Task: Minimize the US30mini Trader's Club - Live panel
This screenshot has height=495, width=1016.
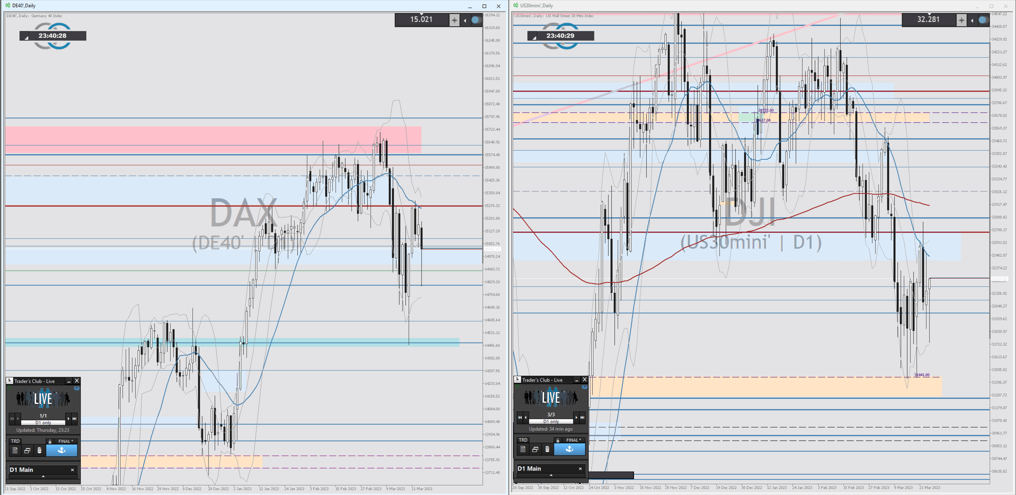Action: click(576, 380)
